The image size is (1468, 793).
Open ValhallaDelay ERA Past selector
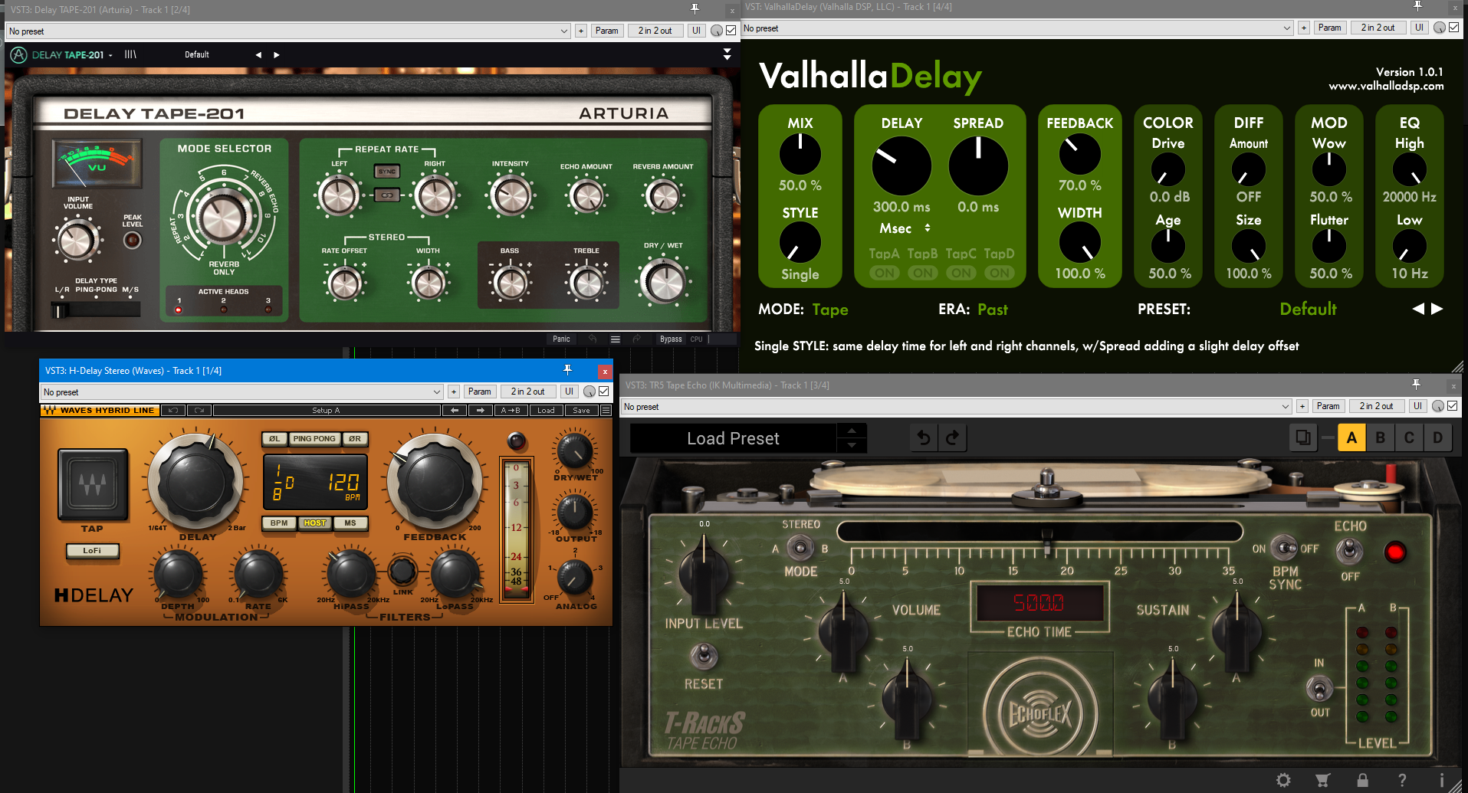[x=993, y=310]
